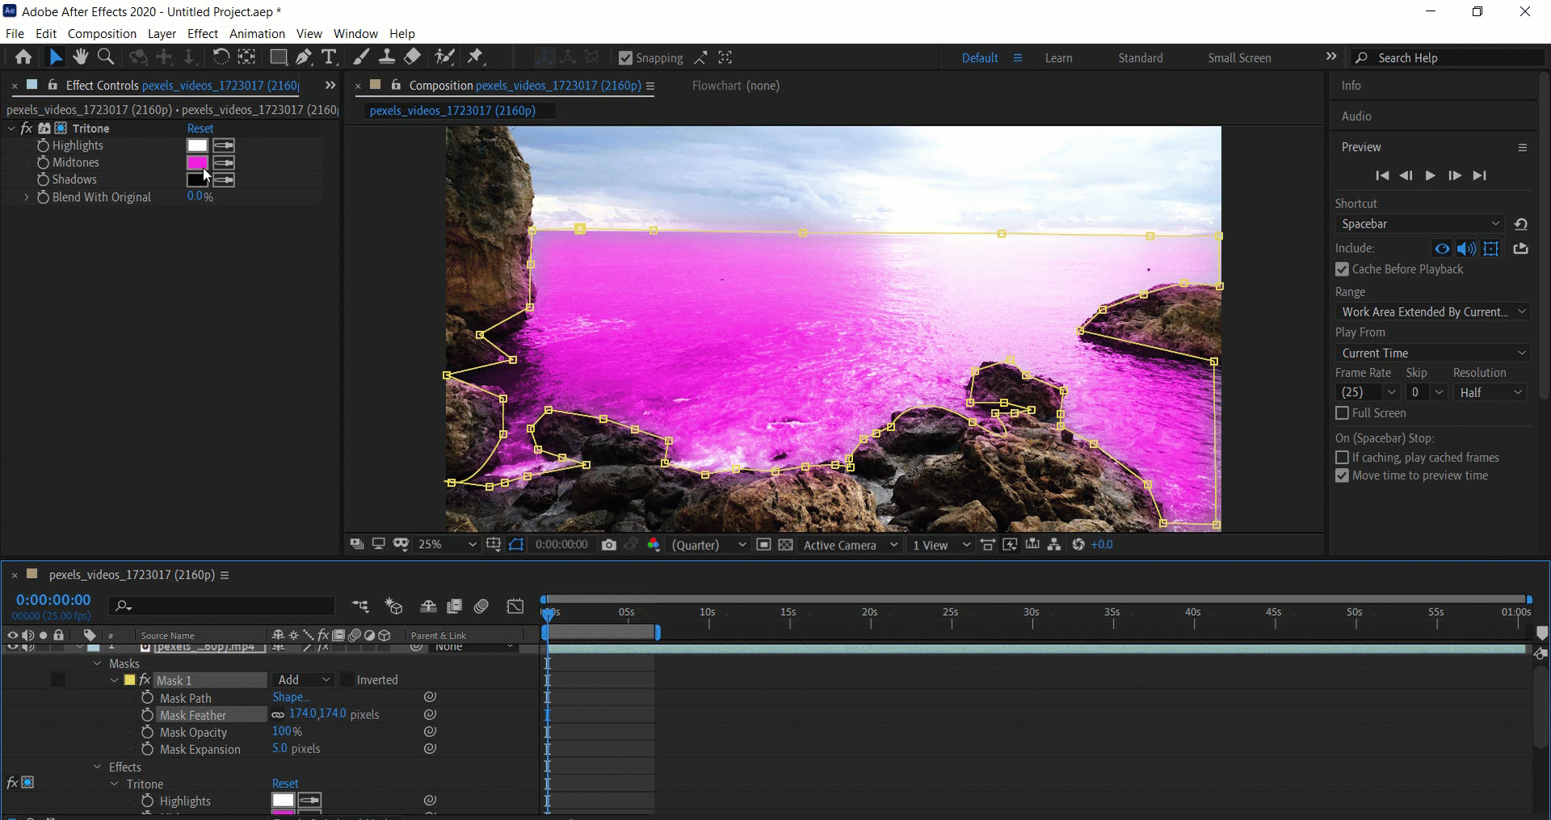Click Midtones eyedropper in Effect Controls

[x=224, y=162]
